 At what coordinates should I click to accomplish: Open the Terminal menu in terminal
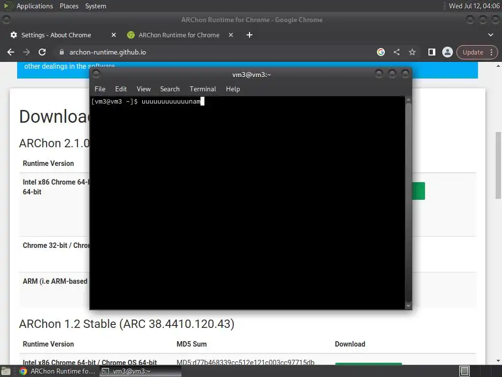(202, 89)
